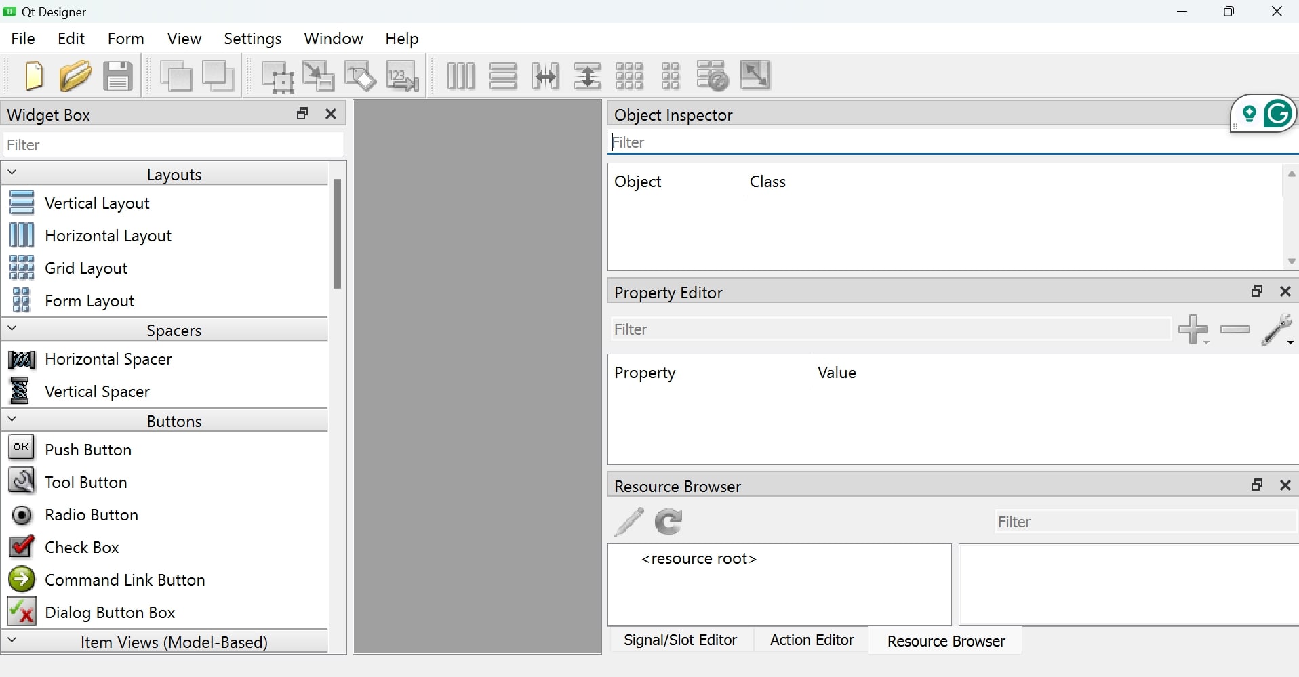
Task: Enable Edit Tab Order mode
Action: [403, 75]
